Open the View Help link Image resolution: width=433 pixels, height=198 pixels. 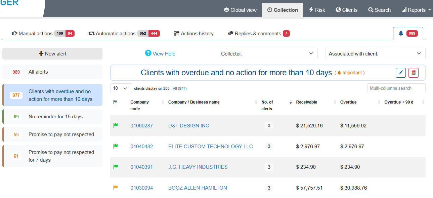pos(160,53)
